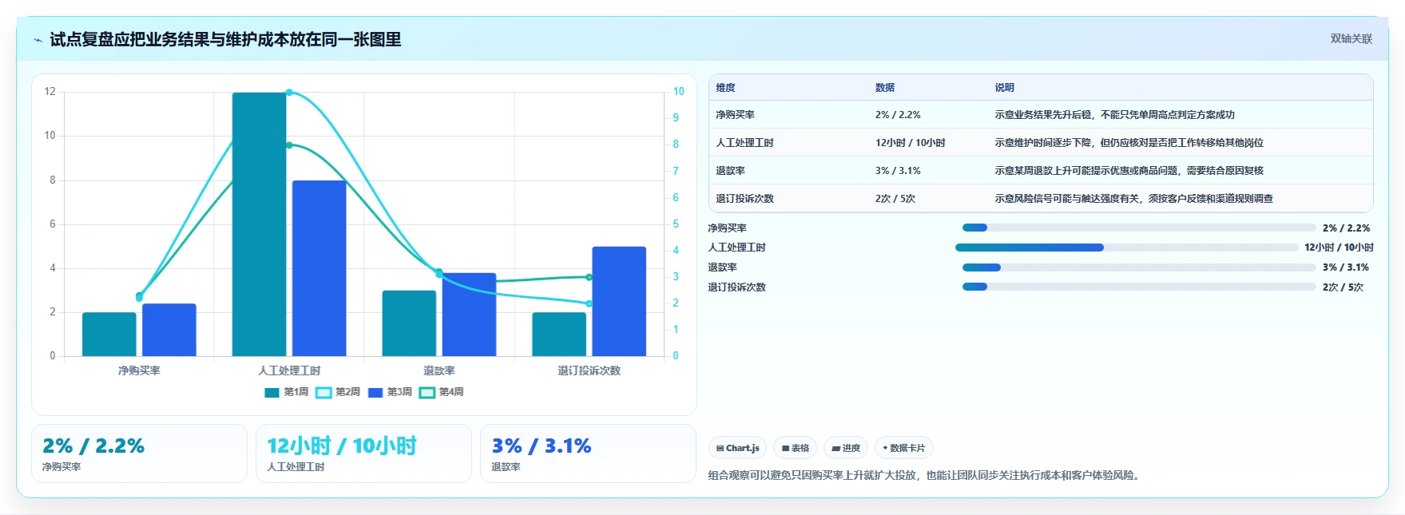
Task: Open the 12小时 / 10小时 data card
Action: [363, 454]
